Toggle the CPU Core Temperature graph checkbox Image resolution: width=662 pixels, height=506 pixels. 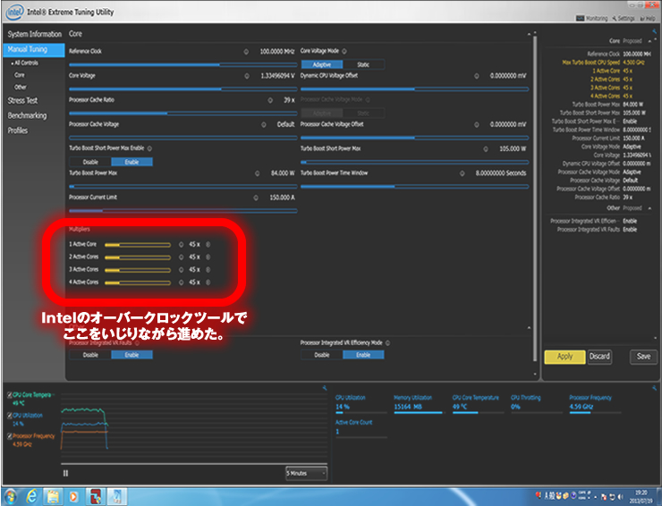tap(9, 395)
